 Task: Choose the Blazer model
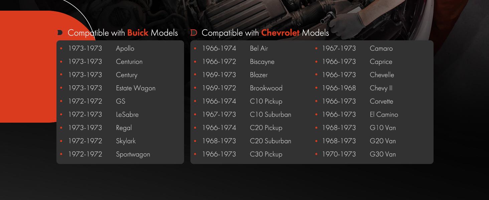(259, 75)
